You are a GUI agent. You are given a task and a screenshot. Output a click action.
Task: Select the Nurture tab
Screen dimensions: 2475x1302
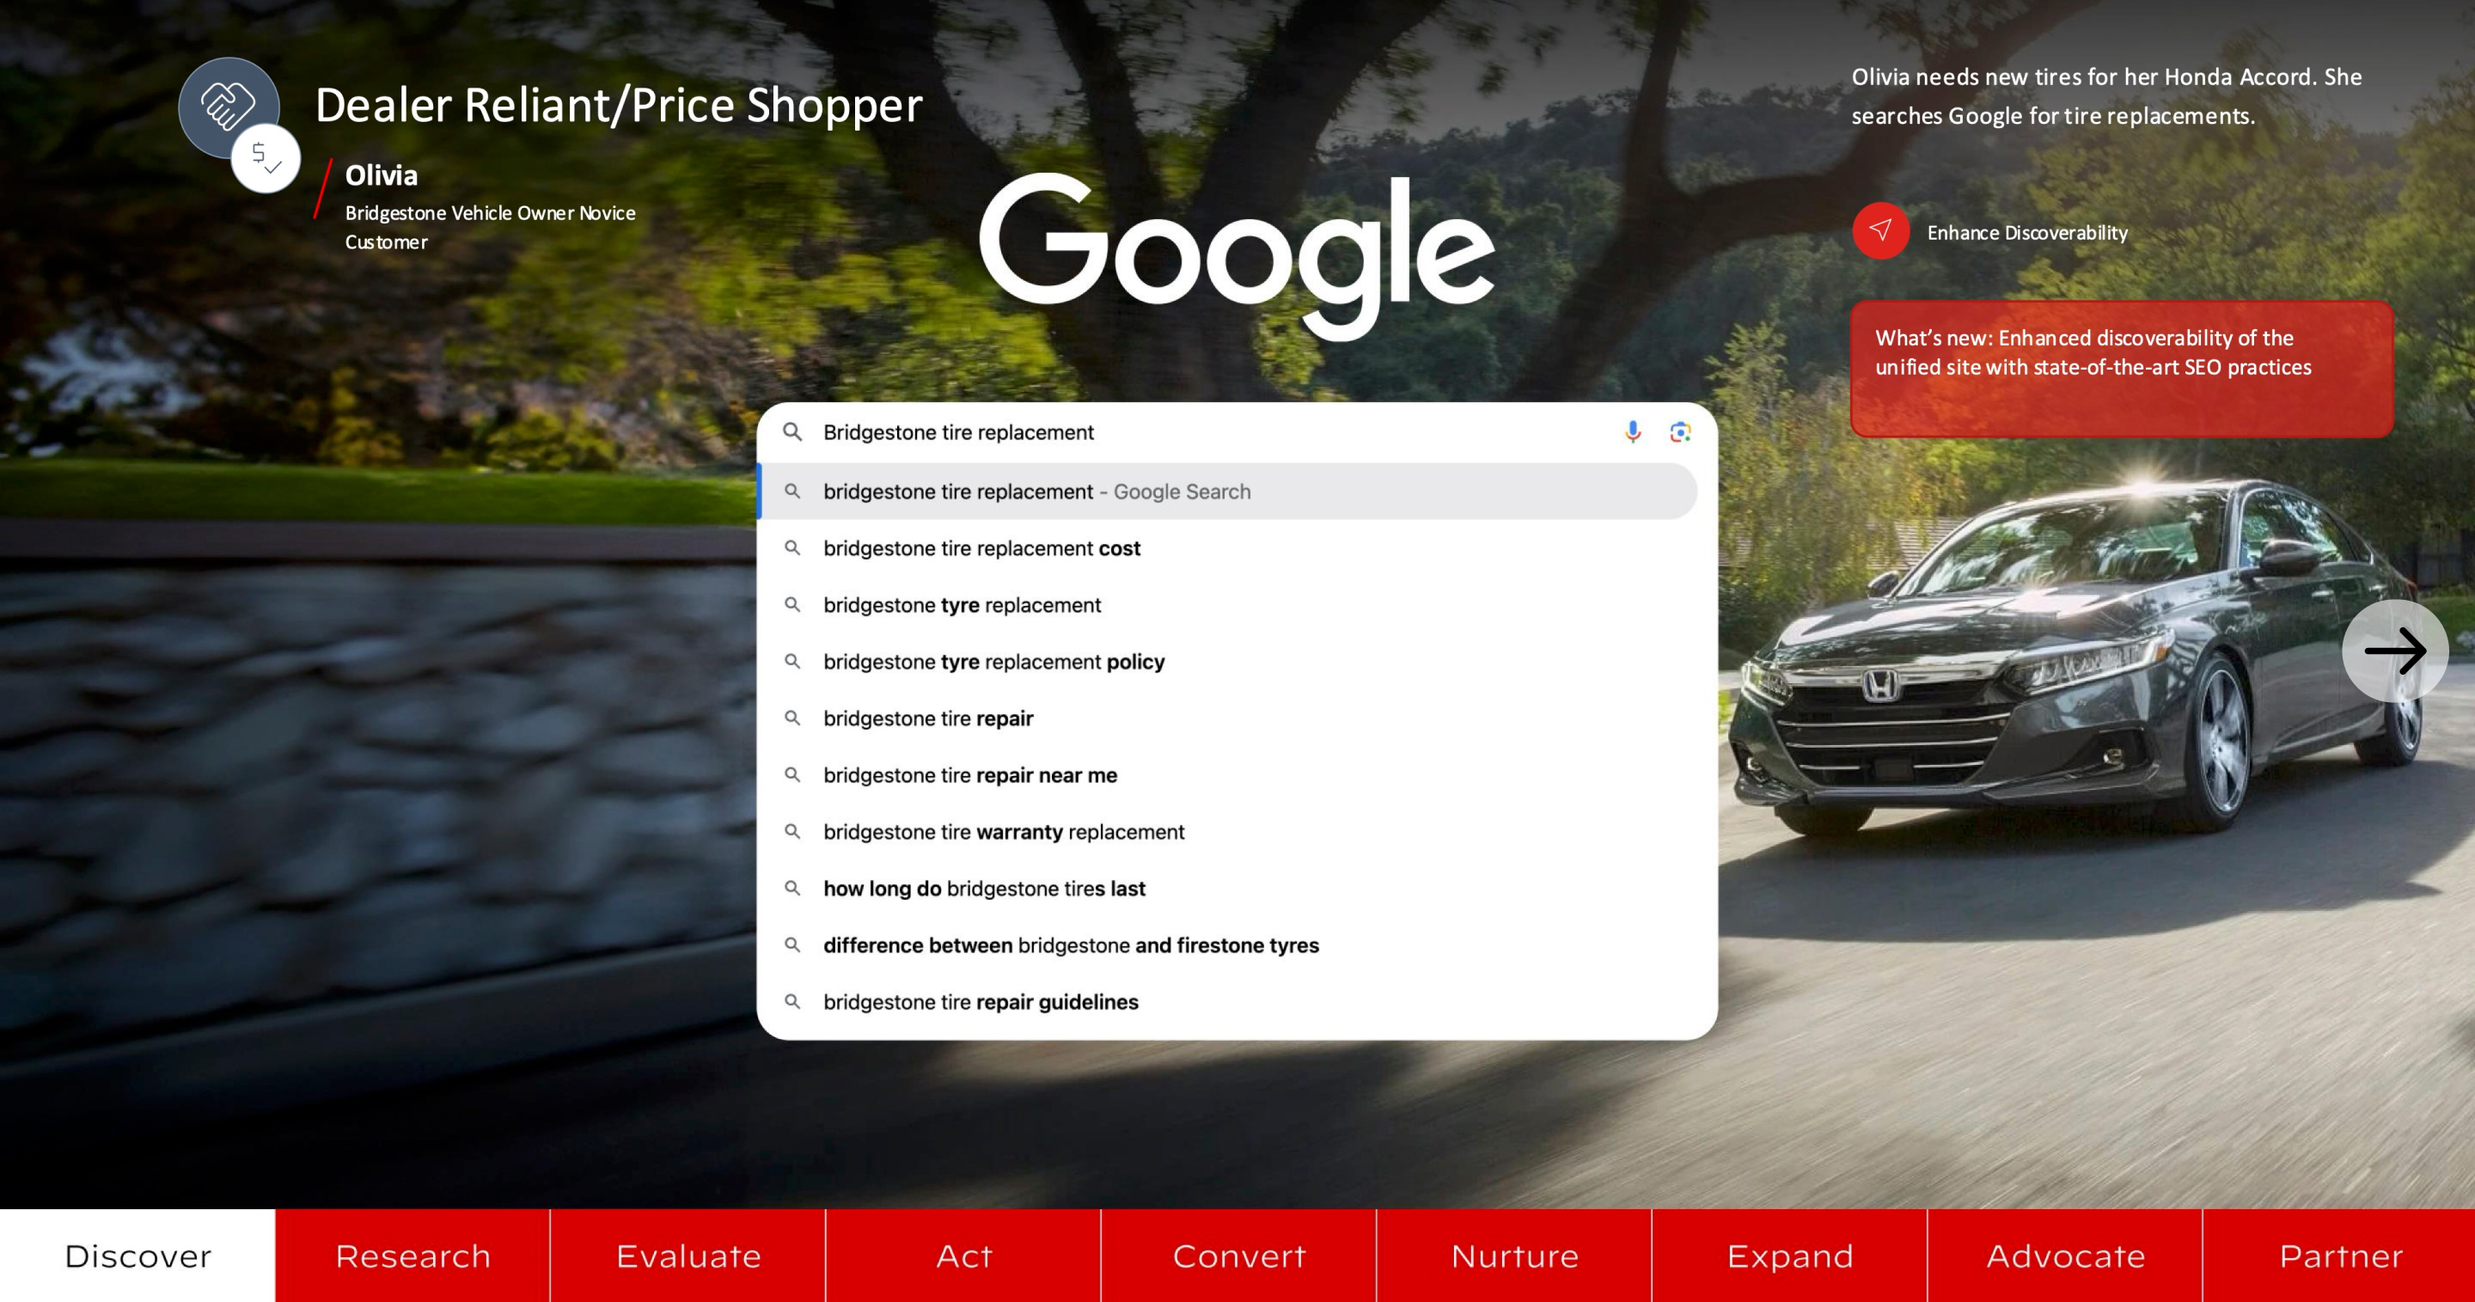(x=1514, y=1255)
